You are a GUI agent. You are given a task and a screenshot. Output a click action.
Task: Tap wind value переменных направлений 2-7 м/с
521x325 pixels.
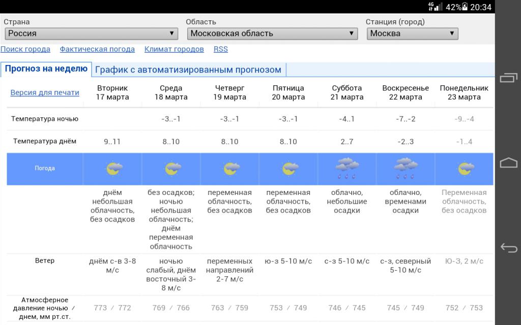coord(229,270)
